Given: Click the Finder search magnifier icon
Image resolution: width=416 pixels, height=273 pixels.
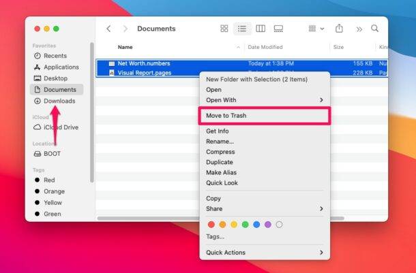Looking at the screenshot, I should [374, 29].
